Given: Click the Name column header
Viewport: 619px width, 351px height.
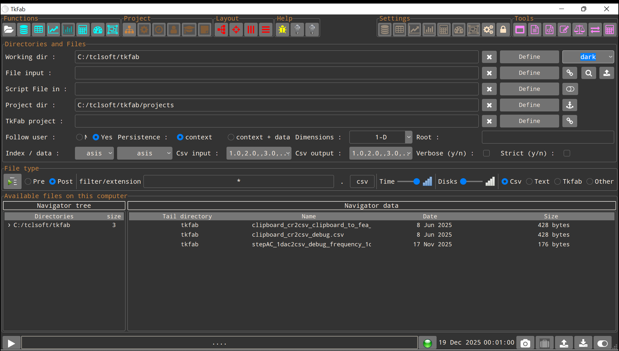Looking at the screenshot, I should tap(309, 216).
